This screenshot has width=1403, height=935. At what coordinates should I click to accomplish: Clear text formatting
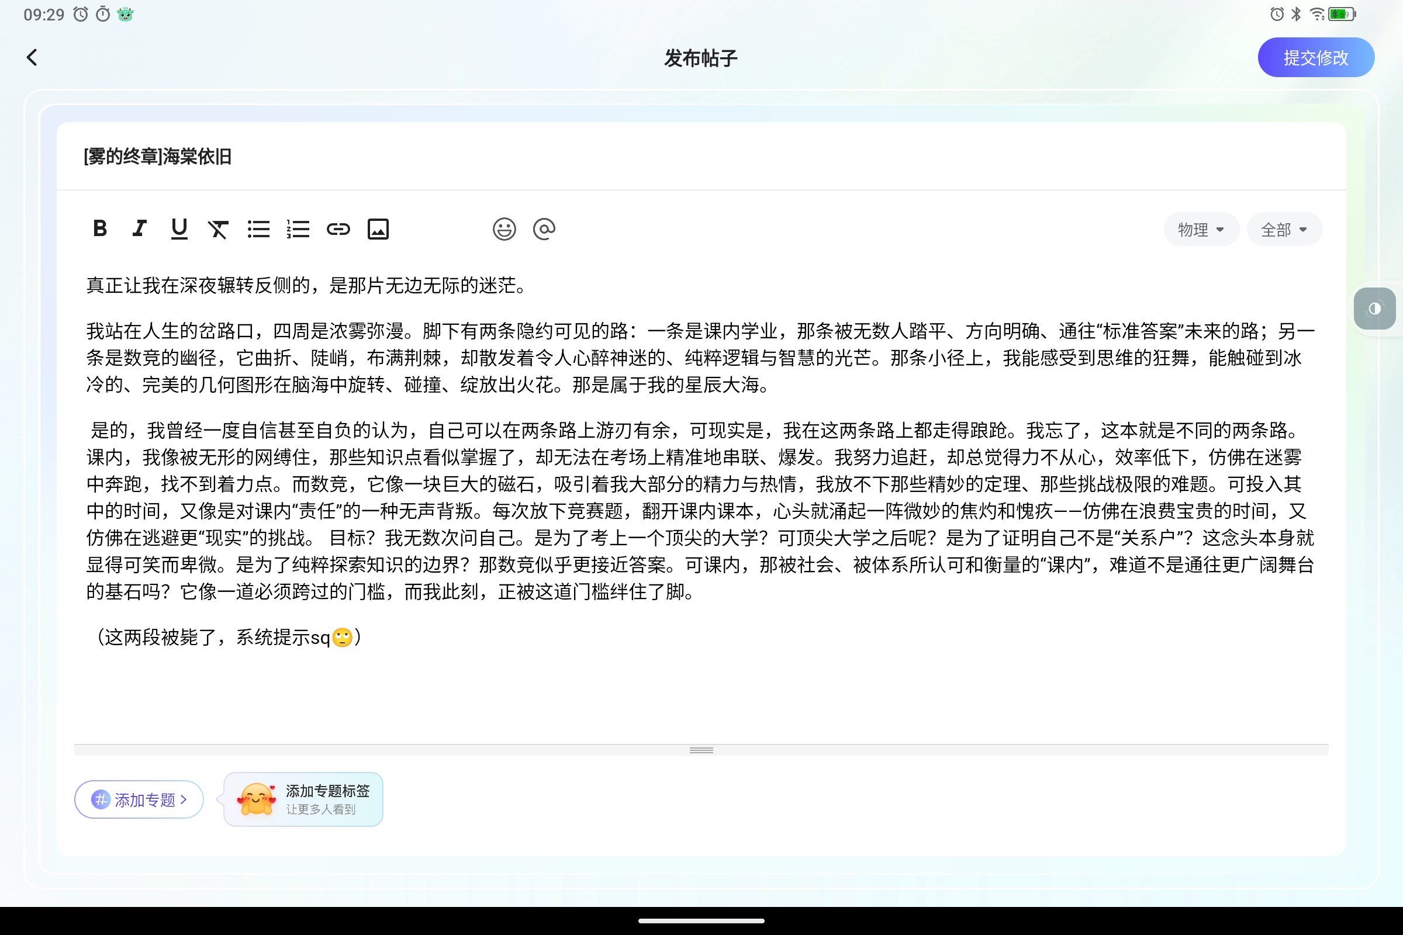tap(218, 229)
